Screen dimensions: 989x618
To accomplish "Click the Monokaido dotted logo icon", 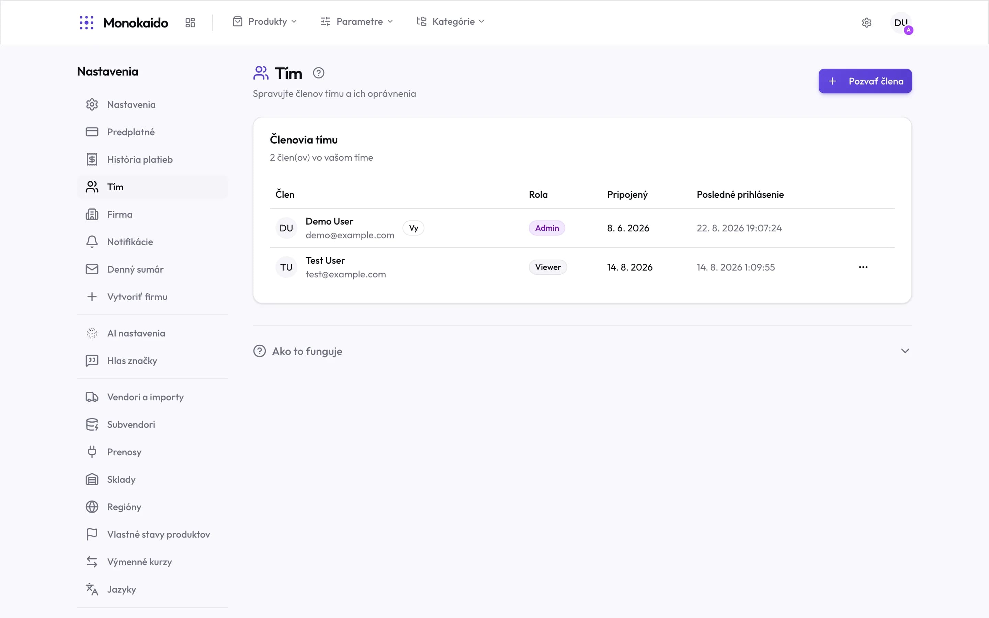I will coord(86,22).
